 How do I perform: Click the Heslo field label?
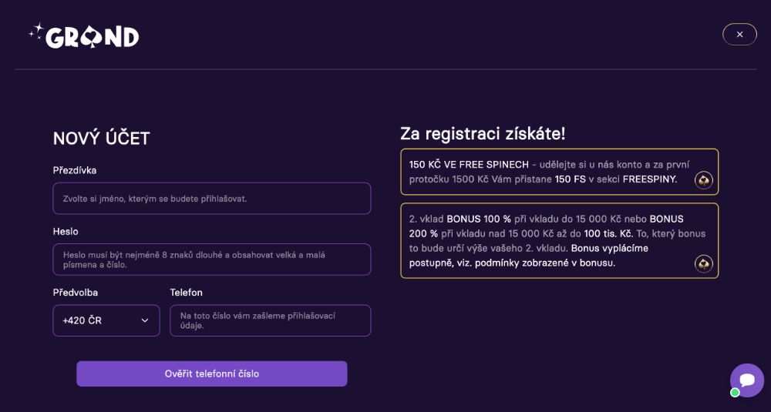(x=66, y=231)
